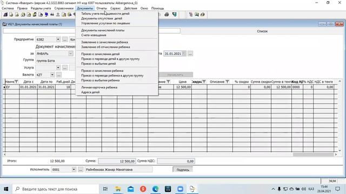Open the Mail app on the taskbar
This screenshot has height=194, width=346.
[x=131, y=189]
